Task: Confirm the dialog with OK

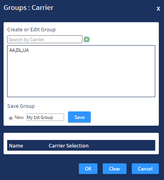Action: click(x=88, y=169)
